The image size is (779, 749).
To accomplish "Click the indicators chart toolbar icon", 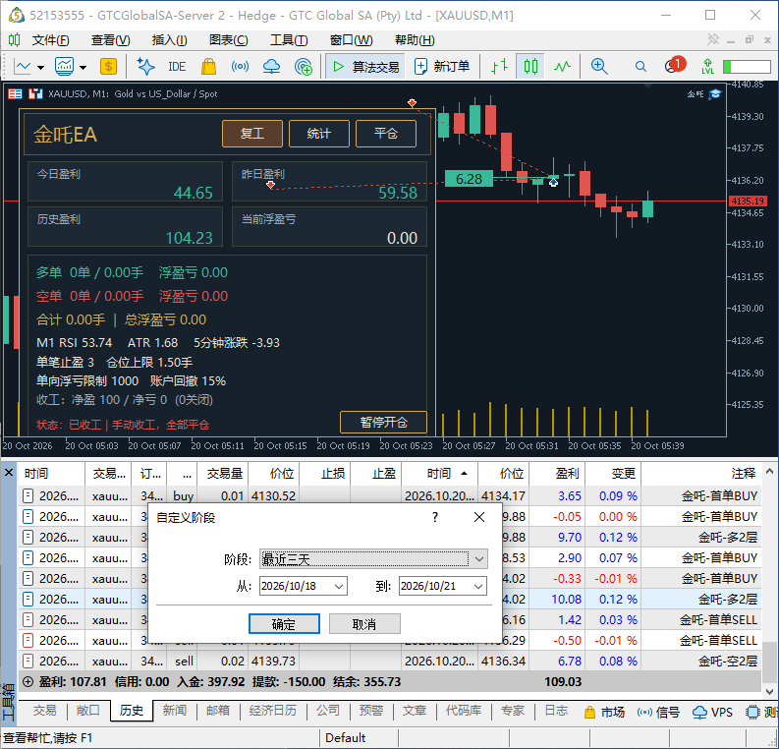I will [65, 66].
